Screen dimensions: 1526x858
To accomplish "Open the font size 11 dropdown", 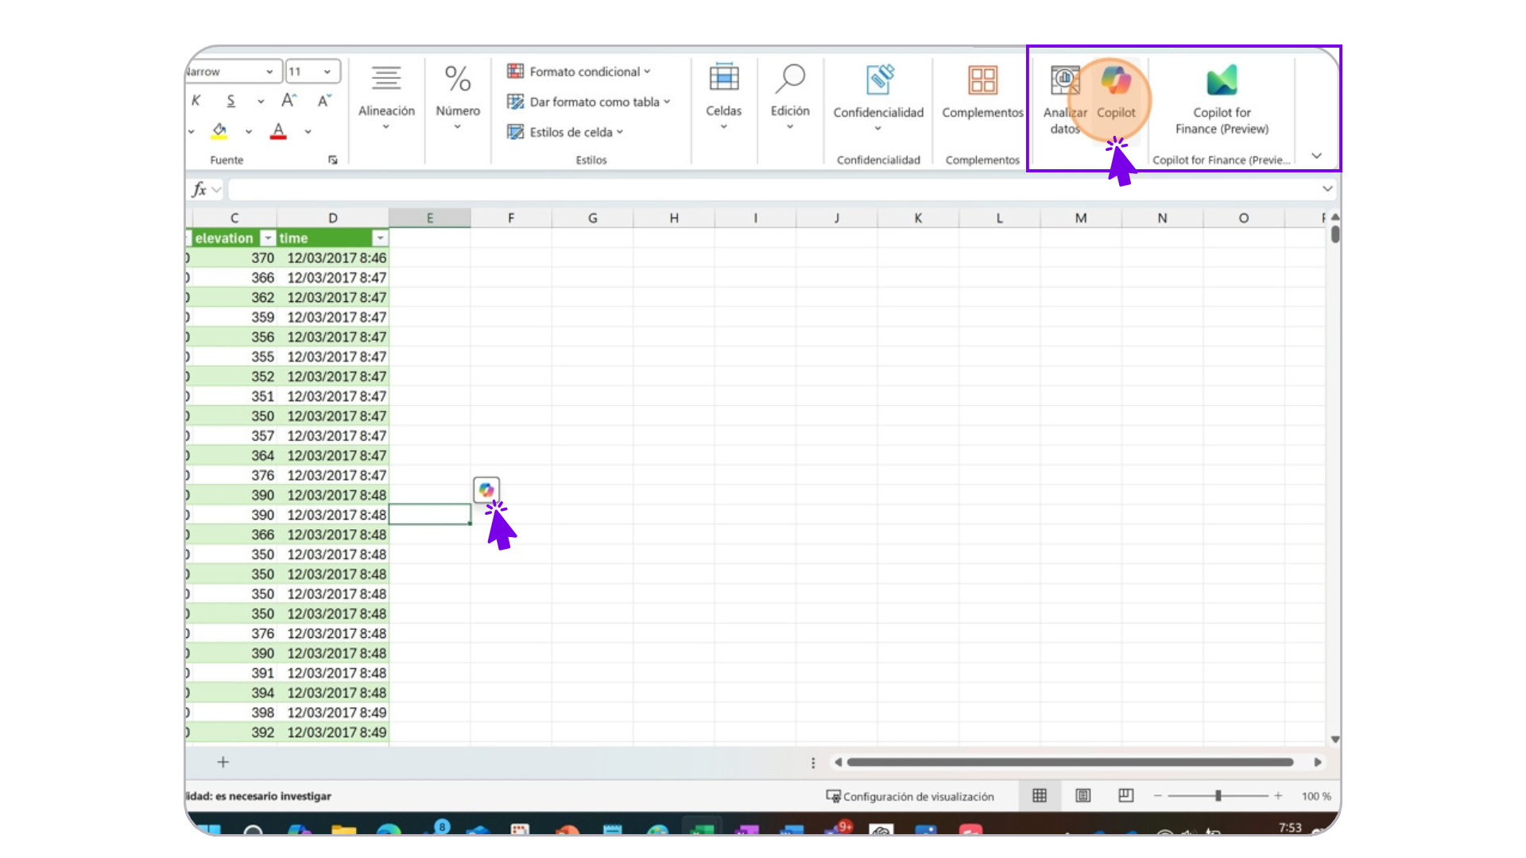I will 327,71.
